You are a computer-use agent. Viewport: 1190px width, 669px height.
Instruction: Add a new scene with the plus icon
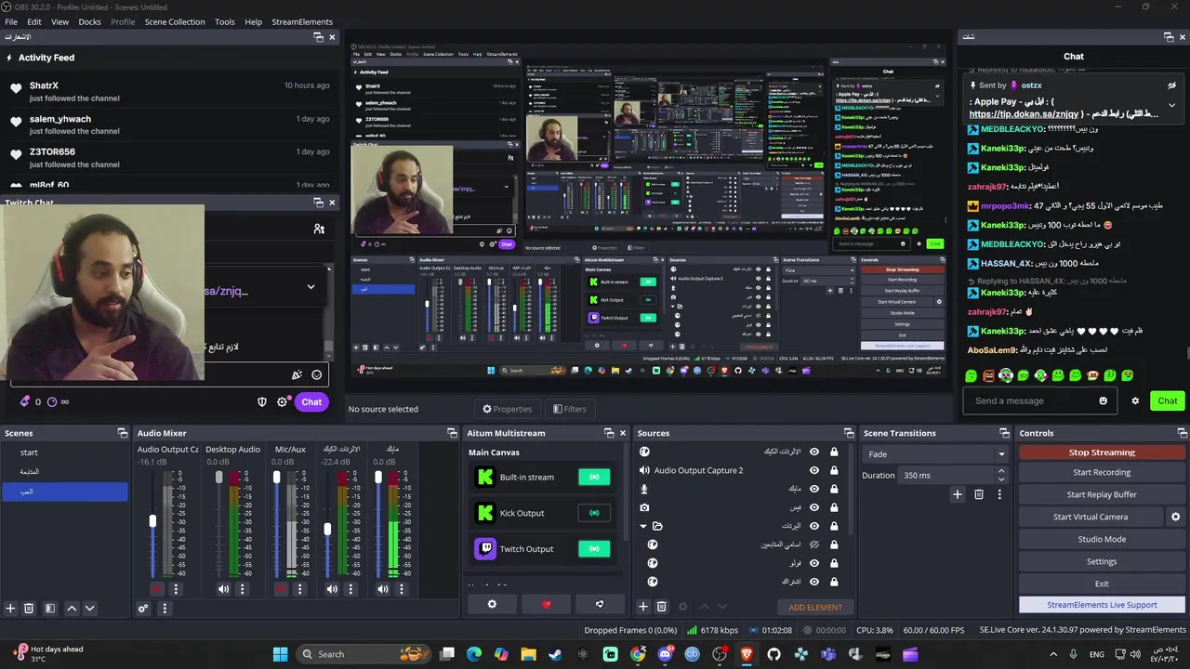tap(11, 609)
